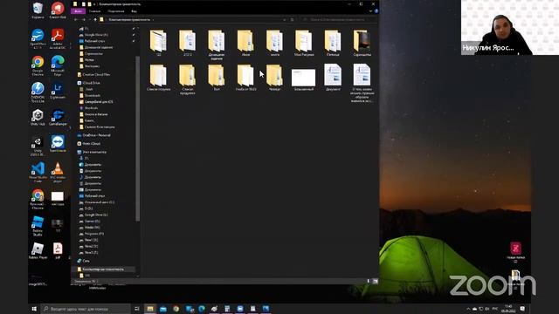
Task: Select the Visual Studio Code desktop icon
Action: click(x=38, y=173)
